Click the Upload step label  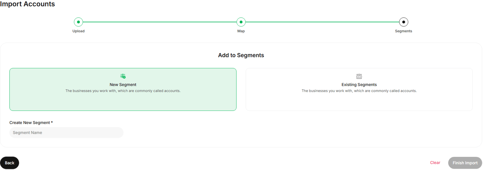pos(78,31)
